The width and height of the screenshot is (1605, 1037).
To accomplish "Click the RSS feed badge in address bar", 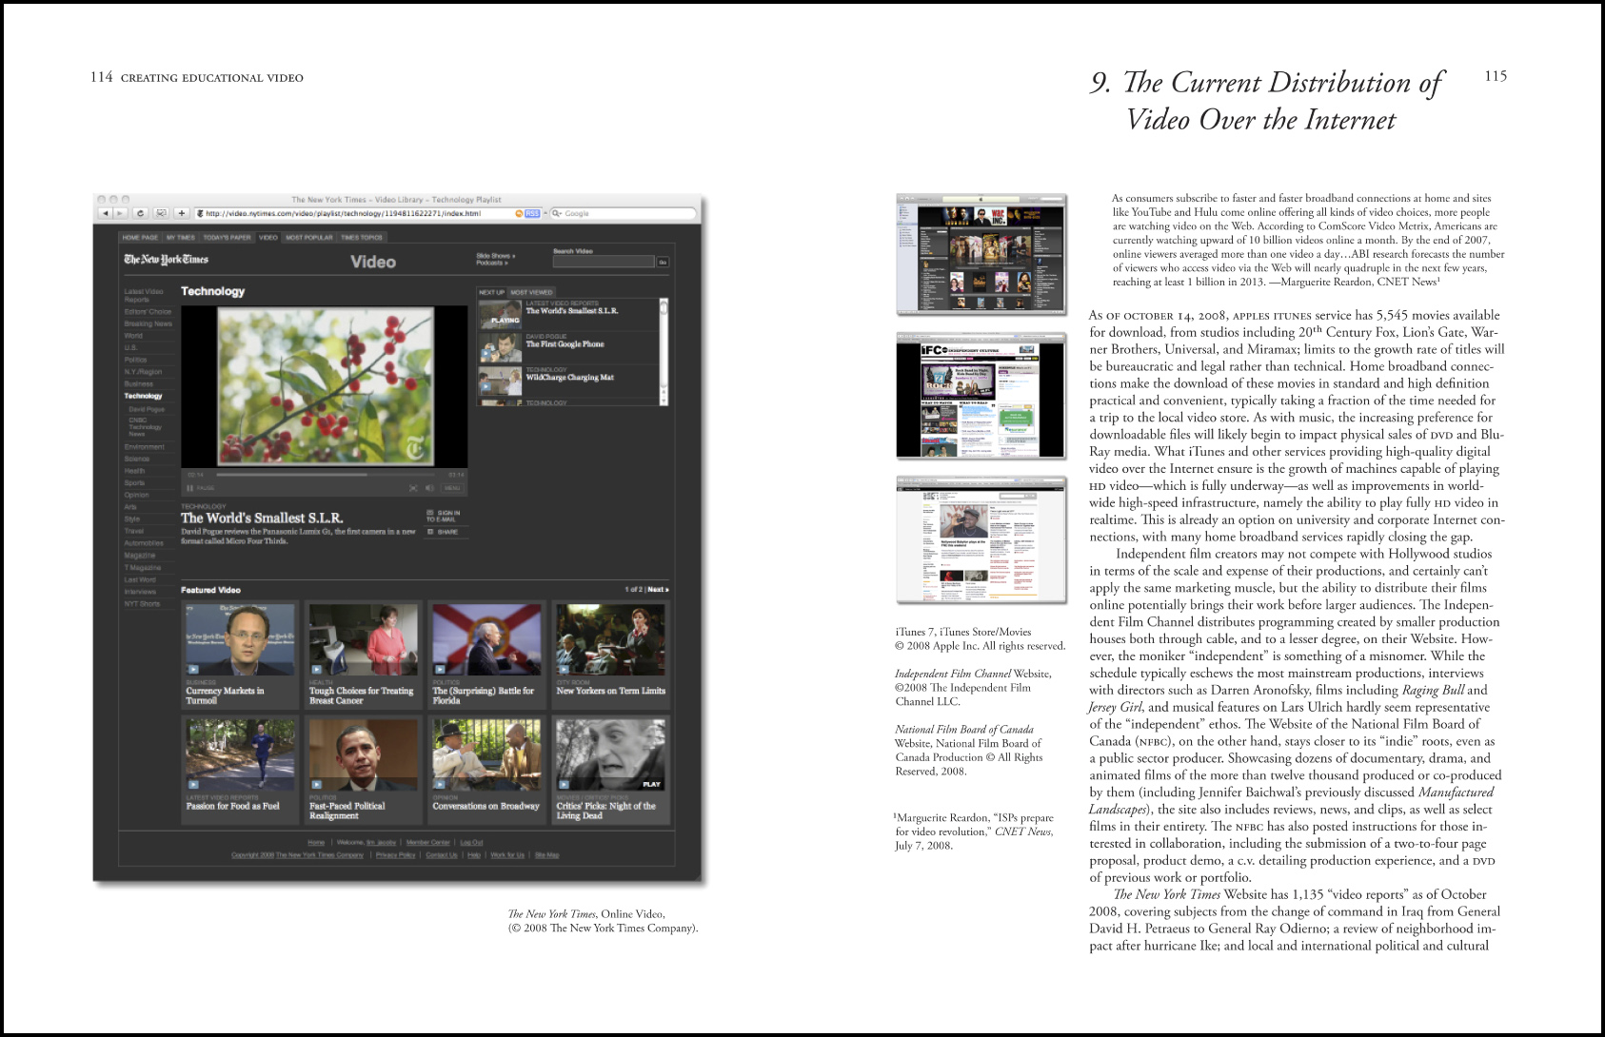I will pos(532,214).
